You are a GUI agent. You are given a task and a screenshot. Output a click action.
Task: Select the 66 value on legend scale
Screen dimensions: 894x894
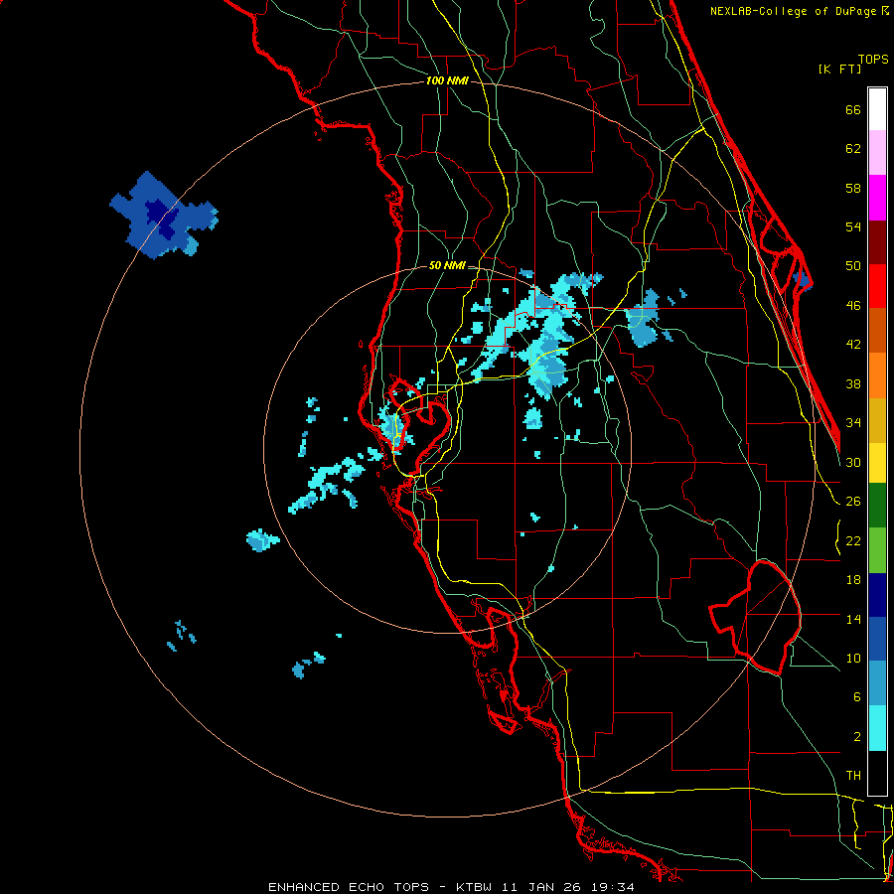pos(853,110)
